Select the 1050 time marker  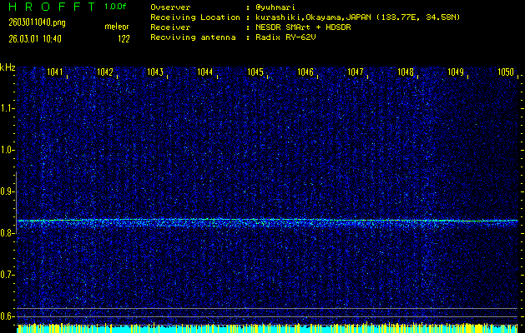point(506,73)
